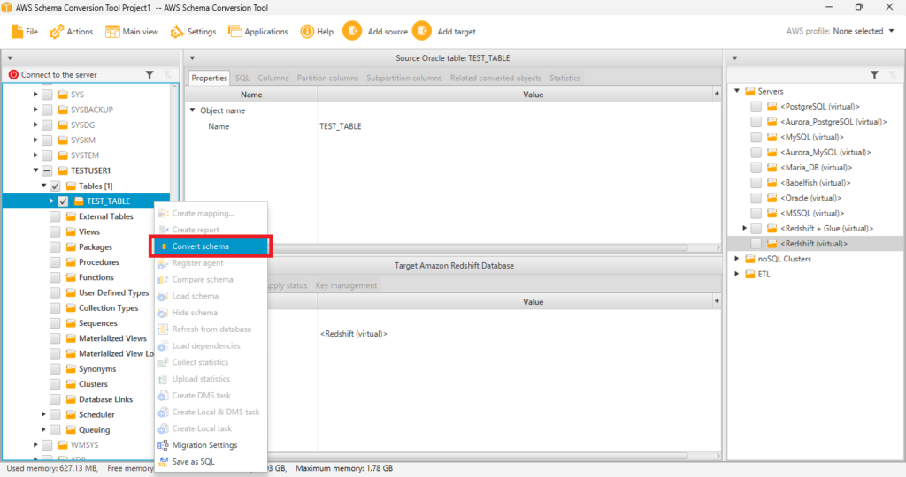Screen dimensions: 906x477
Task: Tick the PostgreSQL (virtual) server checkbox
Action: (756, 106)
